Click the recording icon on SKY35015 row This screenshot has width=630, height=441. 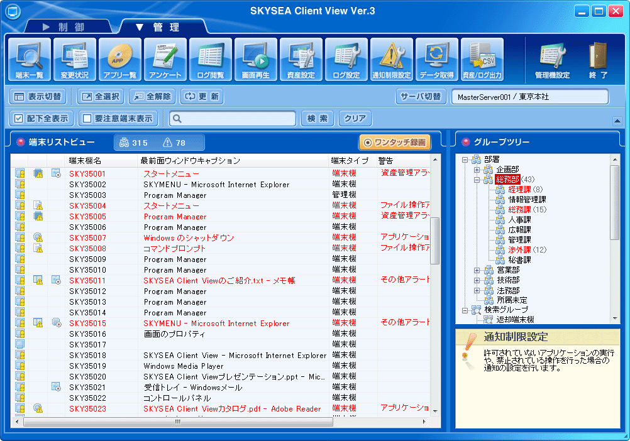(56, 323)
